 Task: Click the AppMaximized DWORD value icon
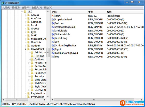53,20
